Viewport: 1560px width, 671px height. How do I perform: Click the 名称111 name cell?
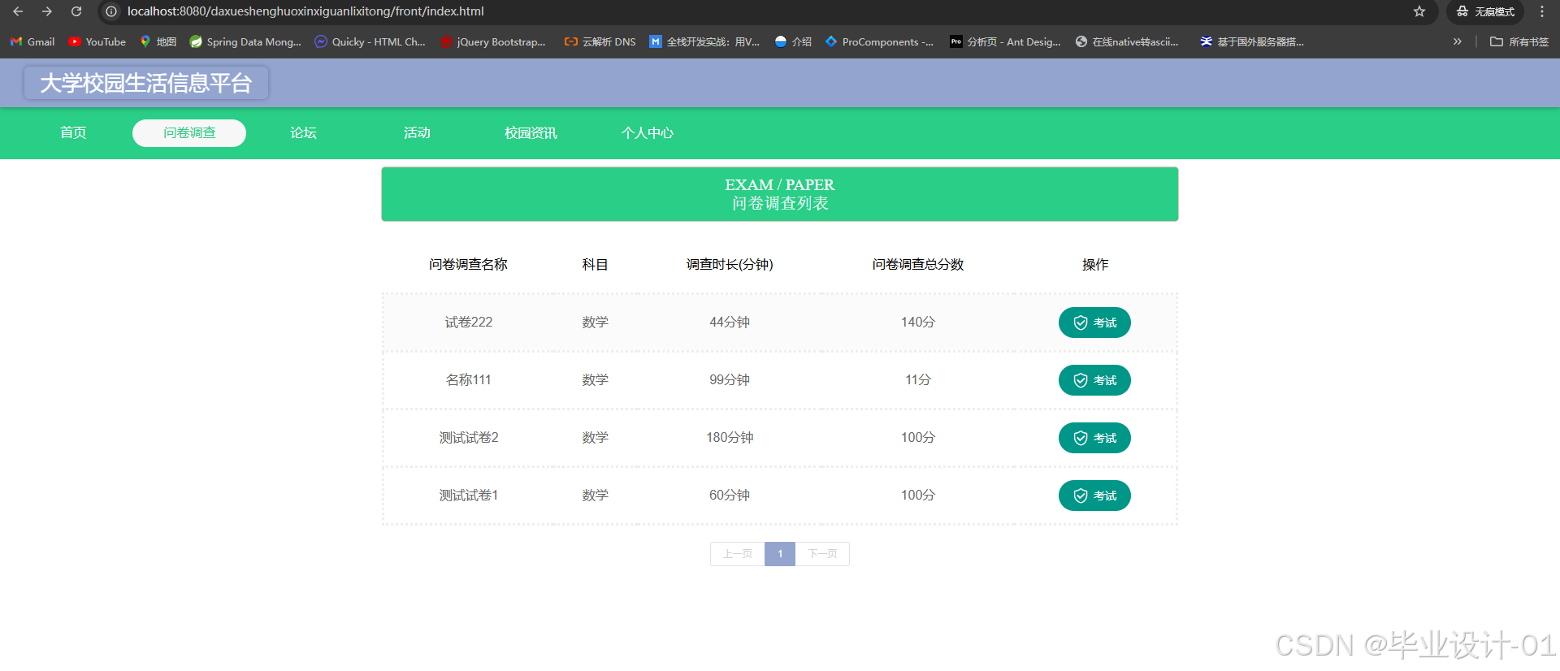click(x=469, y=380)
